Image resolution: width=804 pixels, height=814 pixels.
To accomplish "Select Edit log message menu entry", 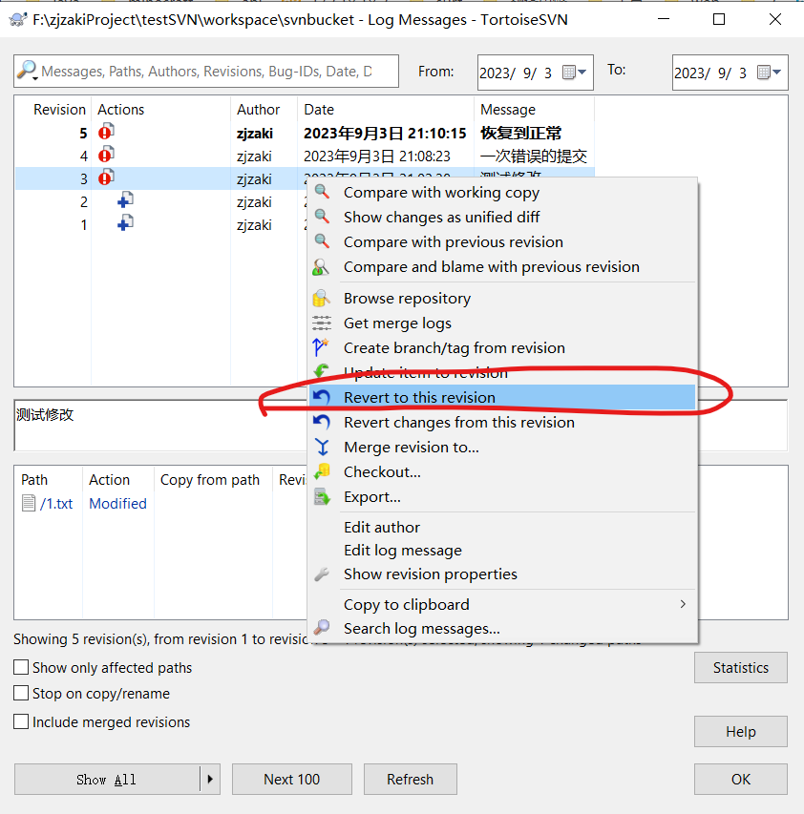I will tap(403, 551).
